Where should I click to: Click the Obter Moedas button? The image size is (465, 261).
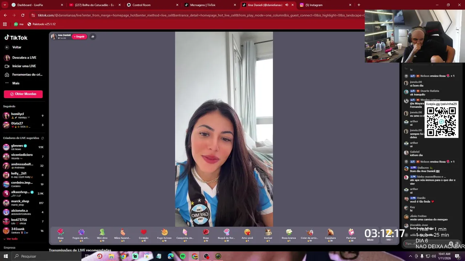click(23, 94)
